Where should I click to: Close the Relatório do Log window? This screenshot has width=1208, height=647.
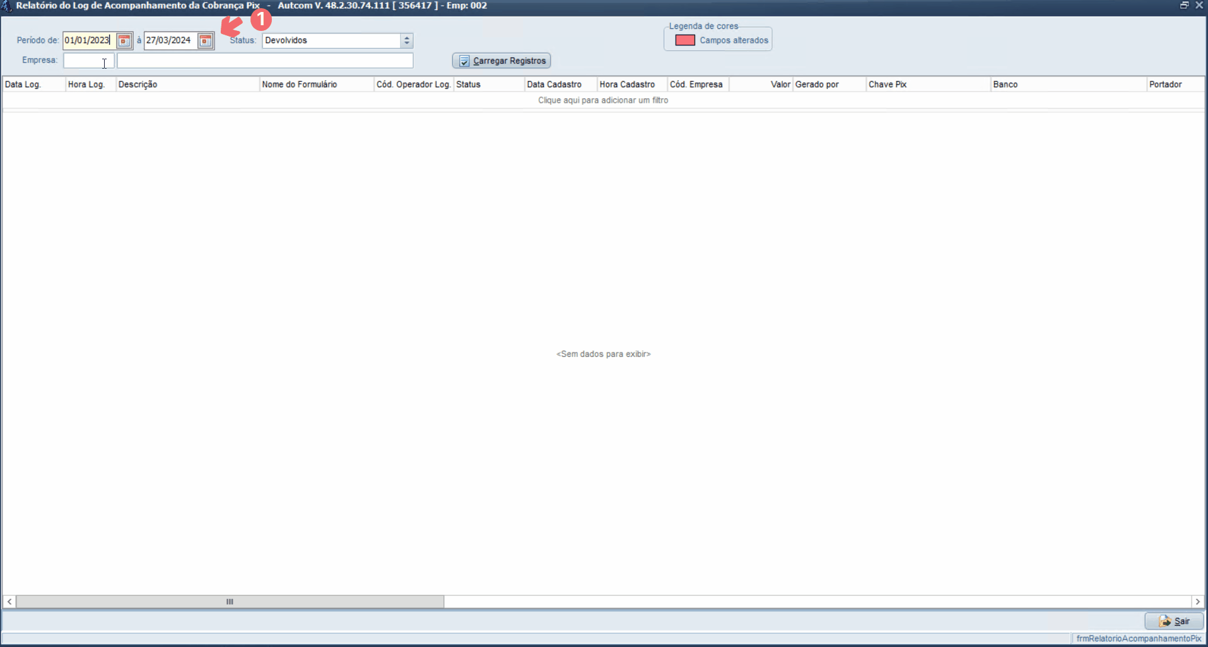1199,5
